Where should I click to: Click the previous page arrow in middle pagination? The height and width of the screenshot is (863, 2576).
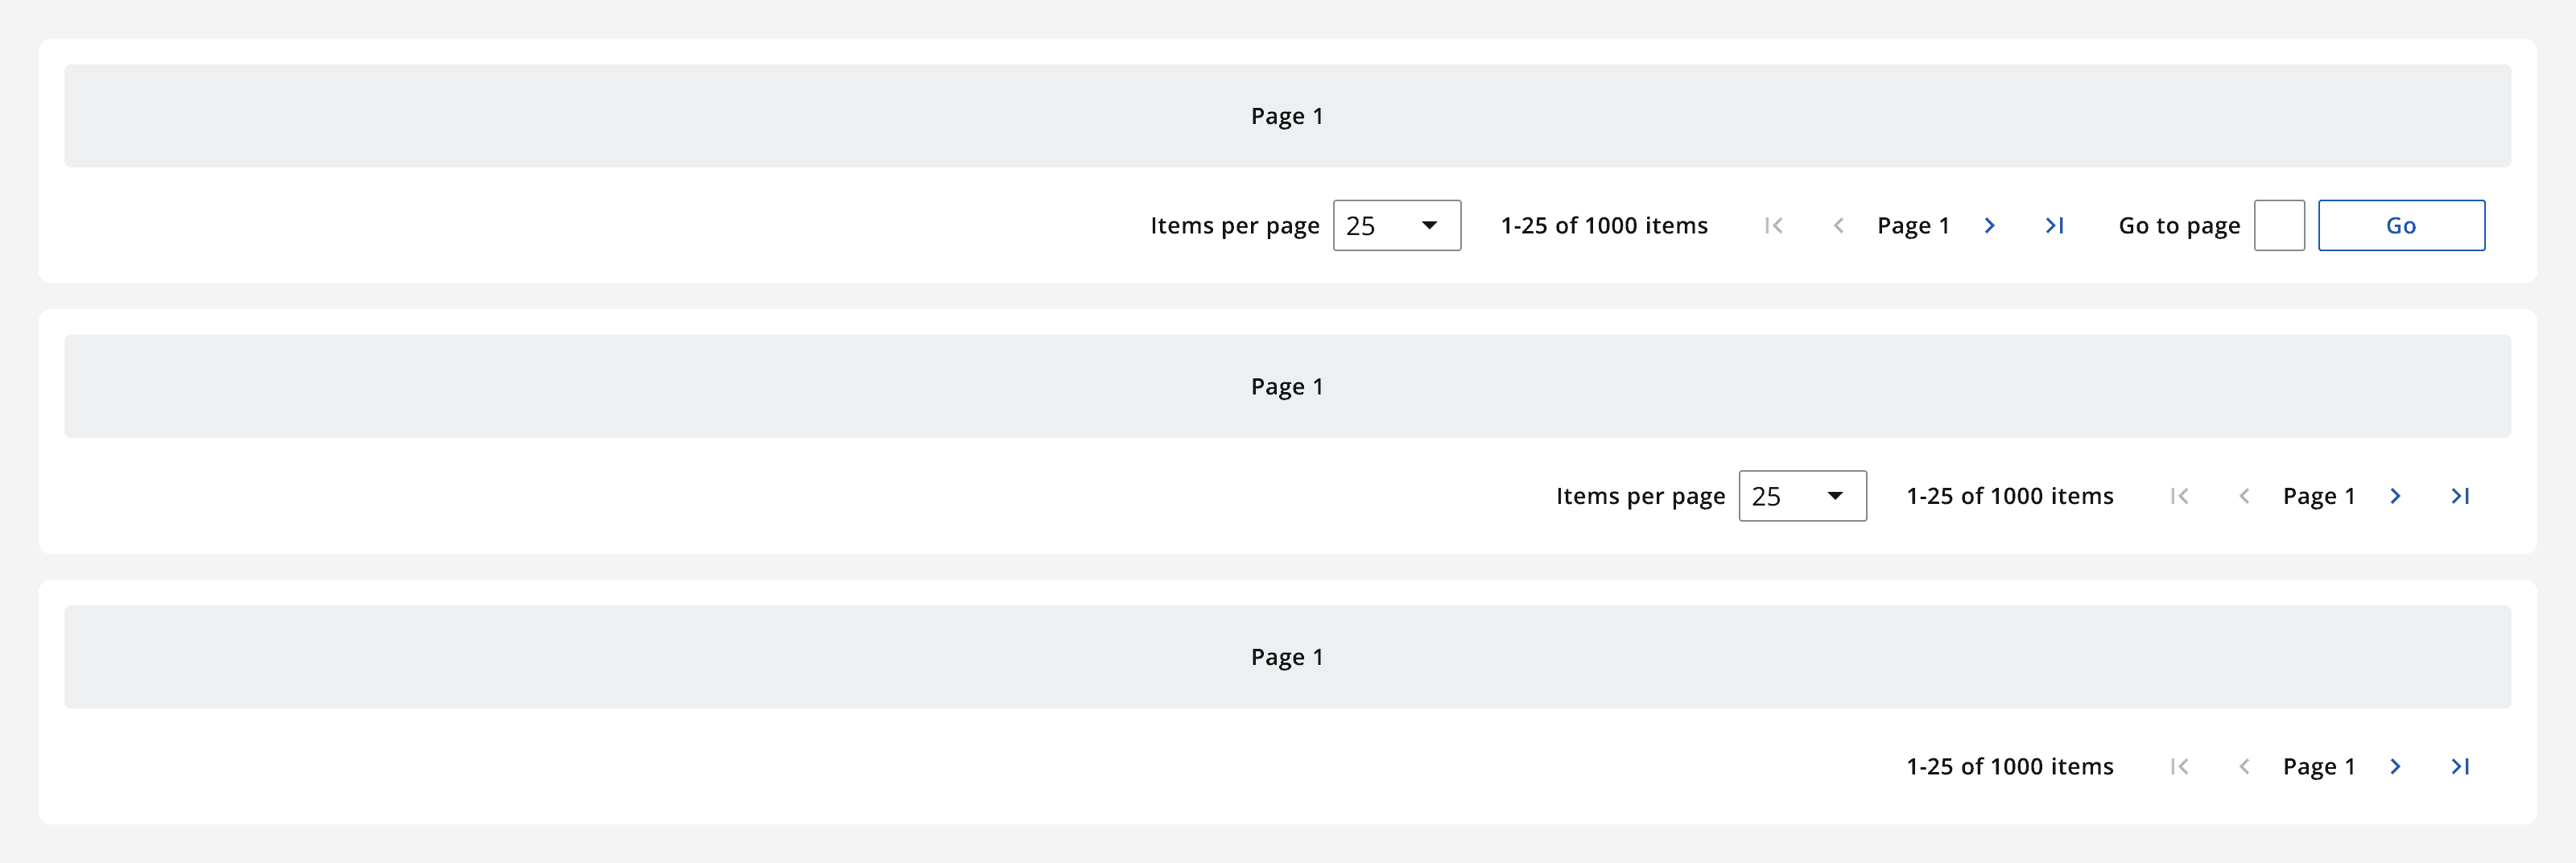coord(2246,495)
